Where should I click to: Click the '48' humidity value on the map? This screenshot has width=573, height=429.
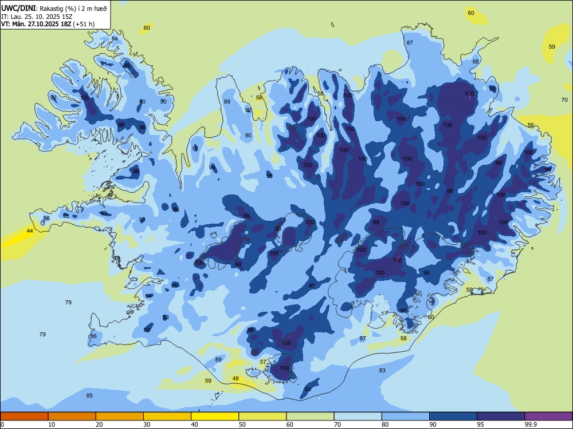(236, 378)
